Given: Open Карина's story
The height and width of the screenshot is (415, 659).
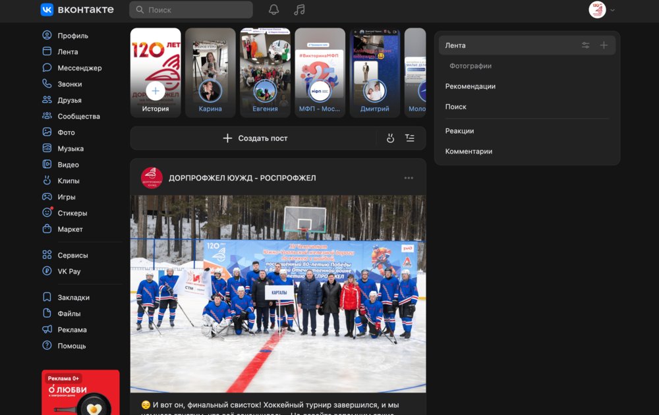Looking at the screenshot, I should point(210,72).
